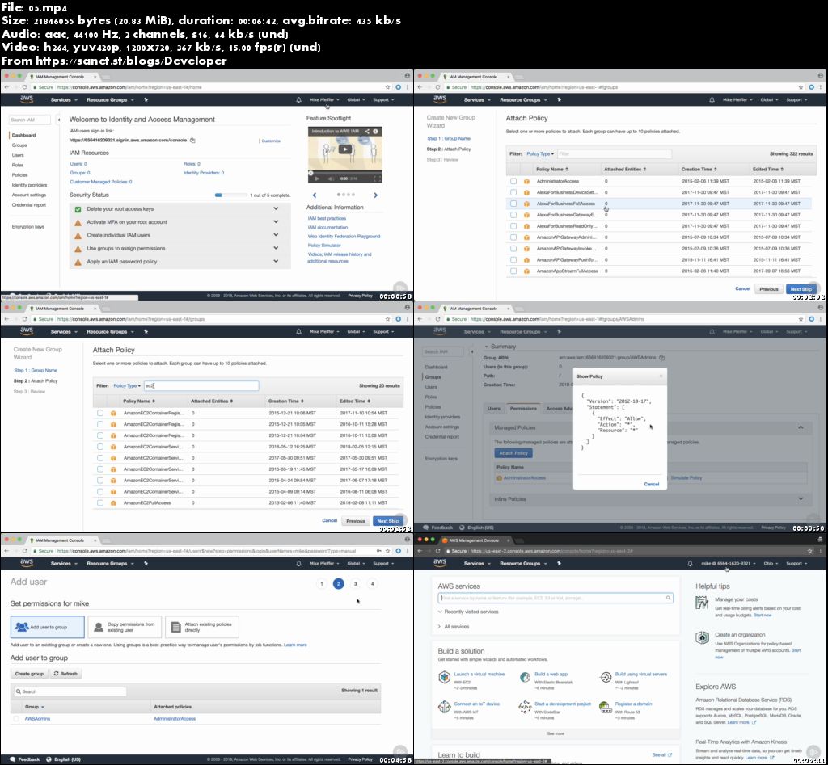
Task: Click the Build a web app icon
Action: [x=525, y=677]
